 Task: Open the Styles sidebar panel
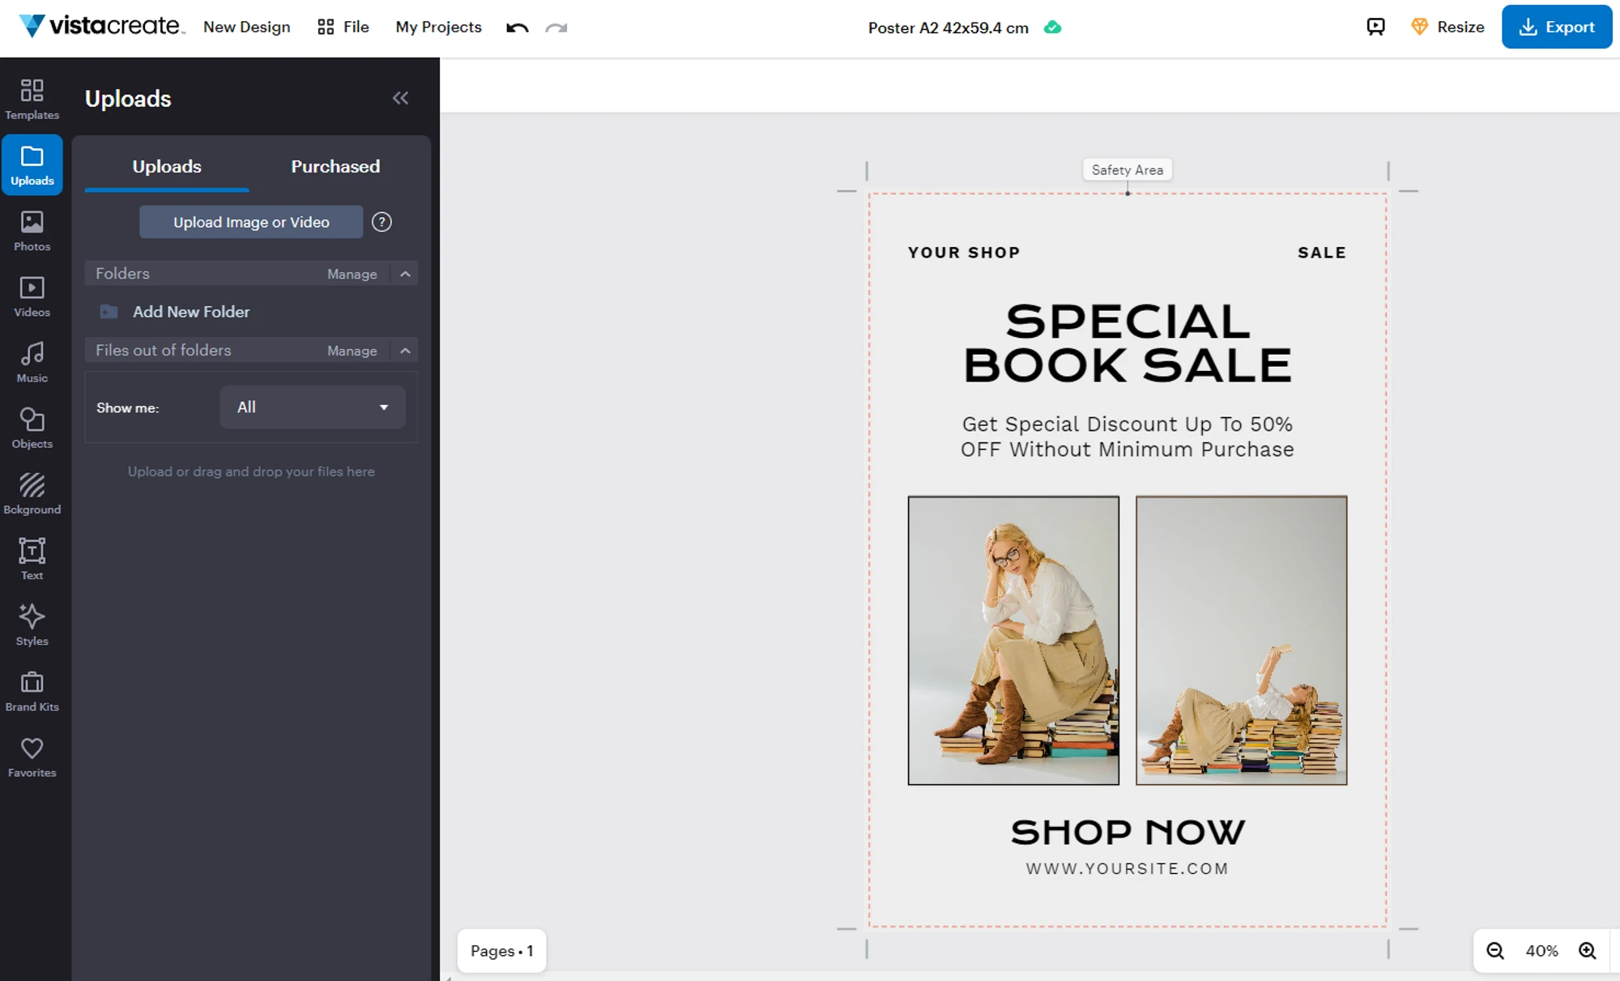click(x=32, y=625)
